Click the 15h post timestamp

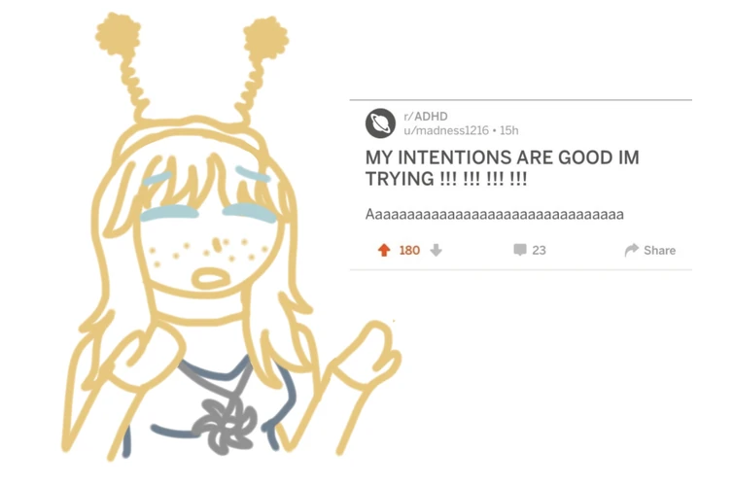pos(508,130)
